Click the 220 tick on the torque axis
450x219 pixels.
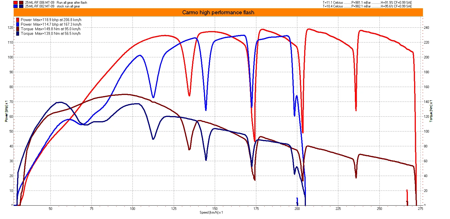click(x=426, y=42)
